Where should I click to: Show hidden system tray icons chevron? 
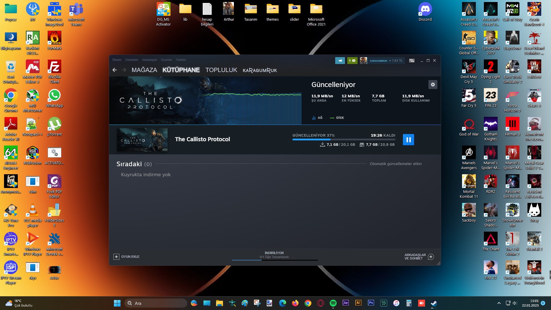(x=499, y=303)
